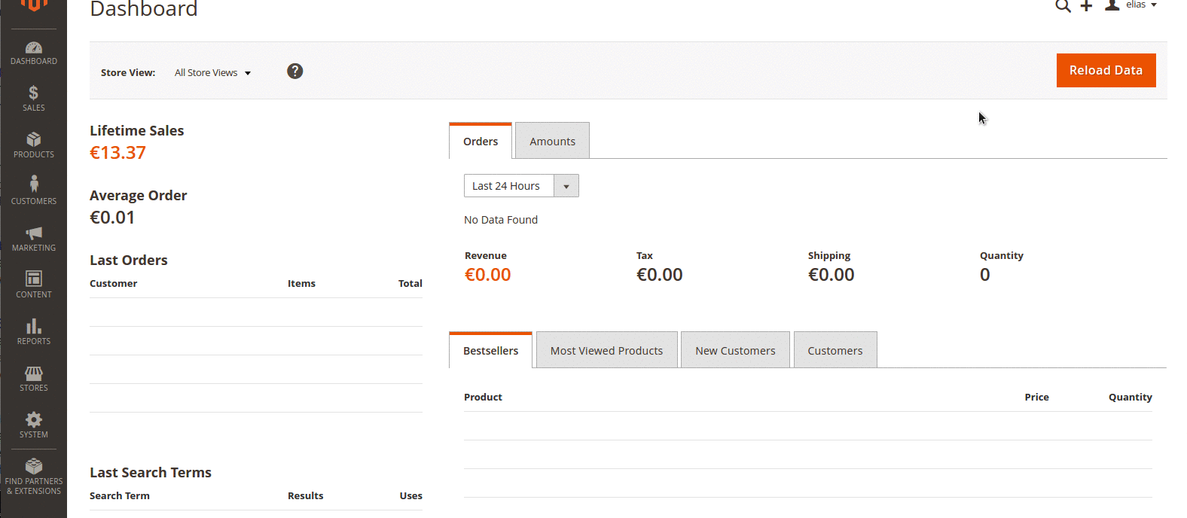Open the Customers sidebar icon
1187x518 pixels.
(x=34, y=185)
